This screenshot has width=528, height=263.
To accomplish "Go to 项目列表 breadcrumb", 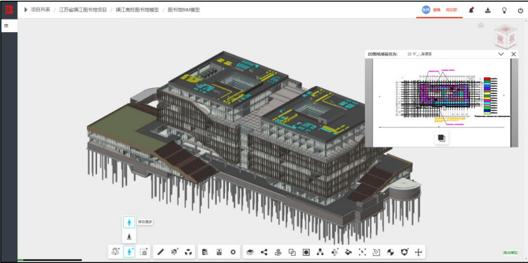I will point(40,10).
